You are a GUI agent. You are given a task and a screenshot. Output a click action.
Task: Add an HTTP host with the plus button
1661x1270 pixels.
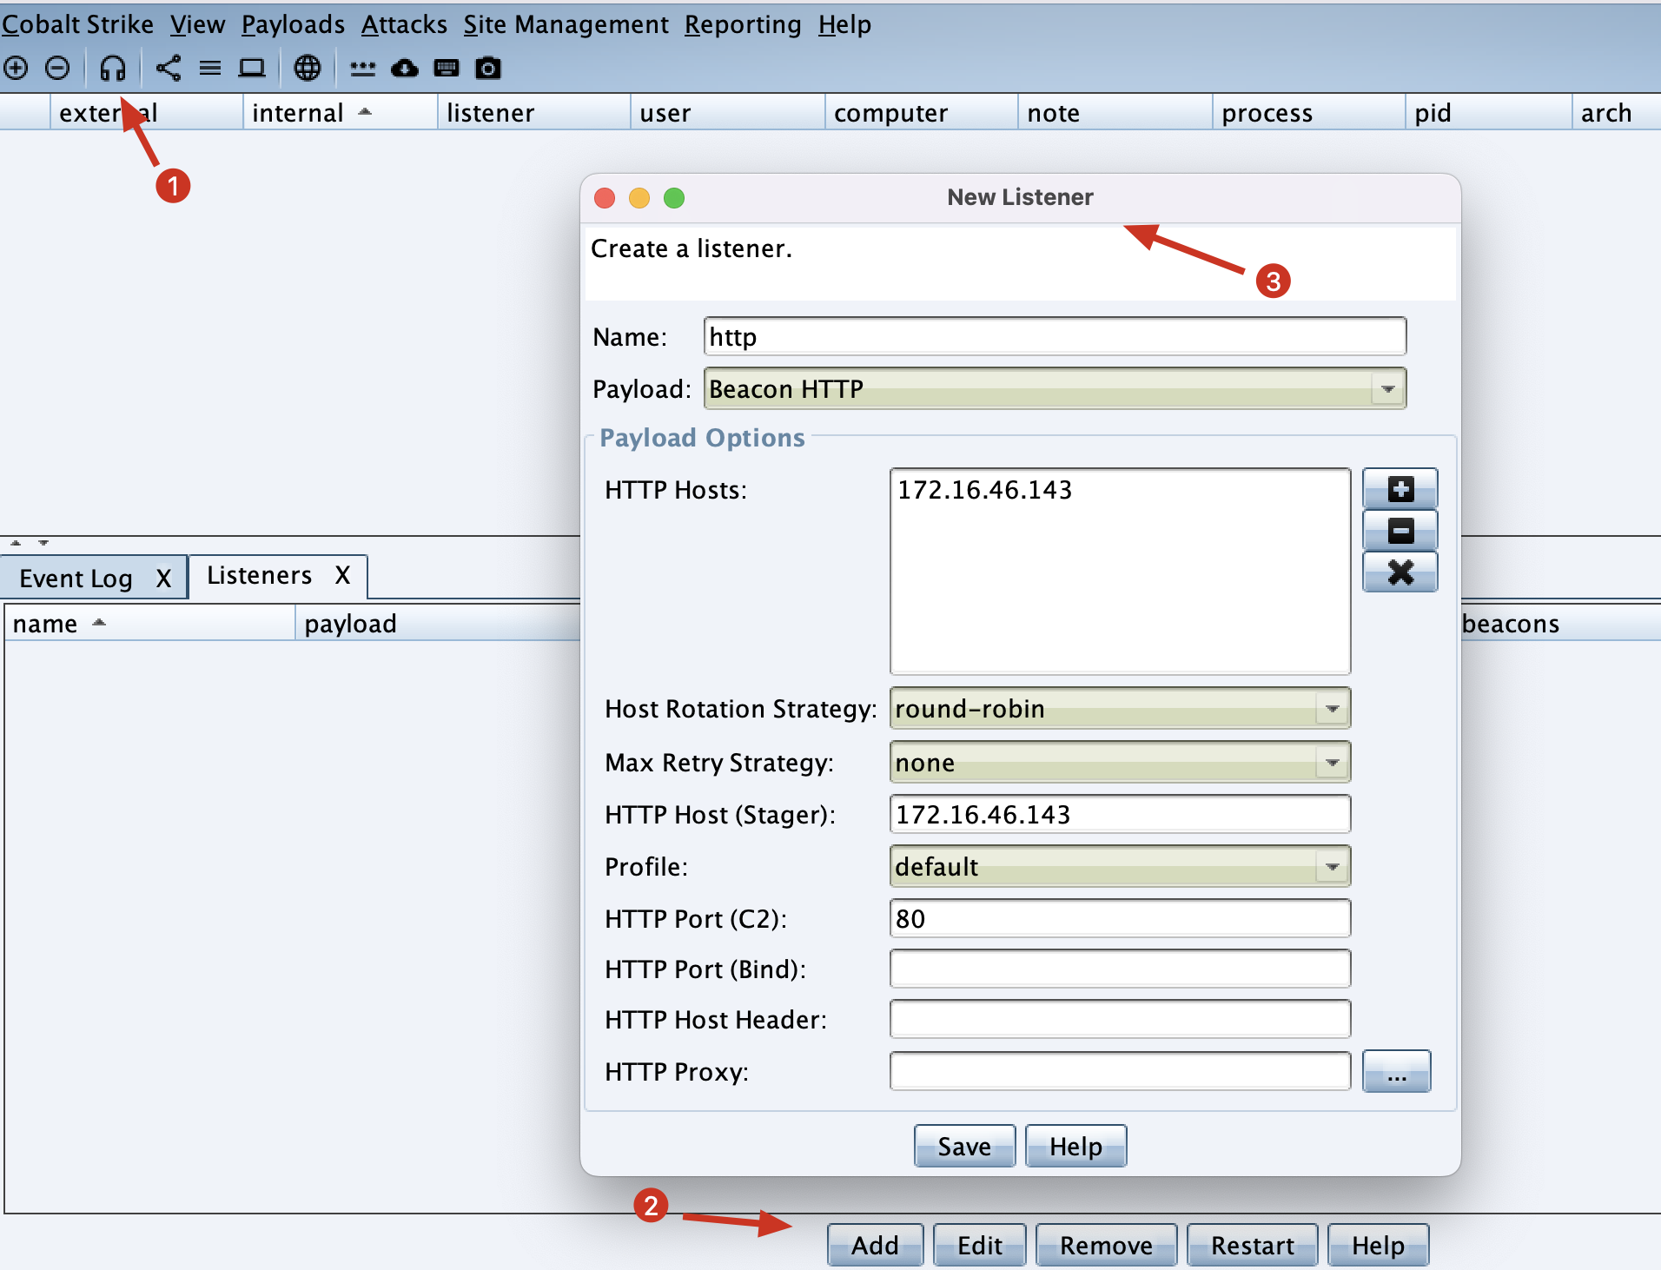(x=1400, y=489)
